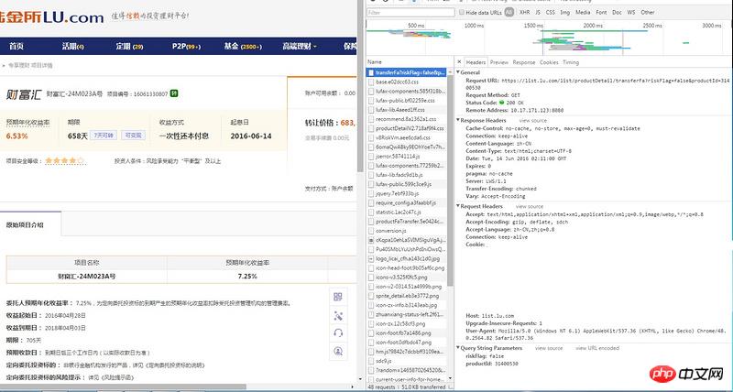The width and height of the screenshot is (733, 392).
Task: Filter requests by Doc type
Action: pos(617,13)
